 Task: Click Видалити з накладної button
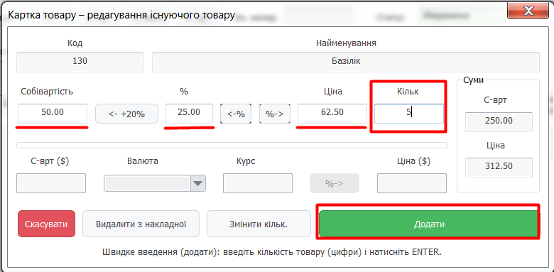(x=141, y=224)
